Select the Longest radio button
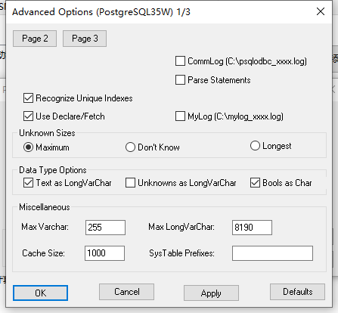 point(255,146)
